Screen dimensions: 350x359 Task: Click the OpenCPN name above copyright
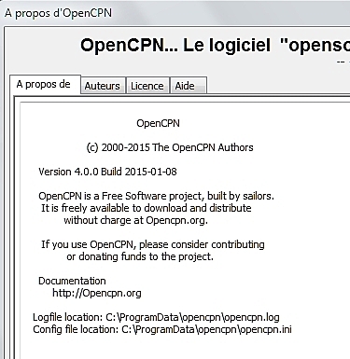(x=158, y=123)
